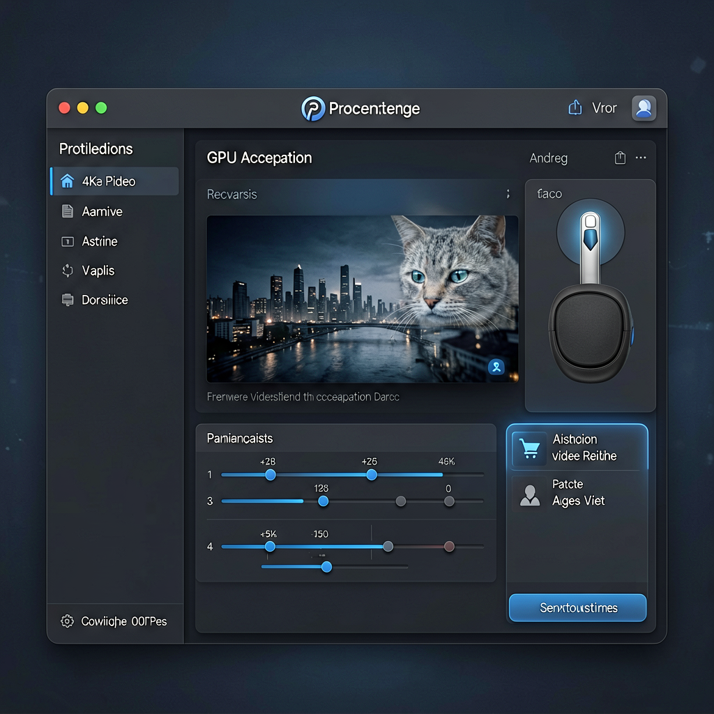Image resolution: width=714 pixels, height=714 pixels.
Task: Click row 3 gray handle under 0
Action: [449, 501]
